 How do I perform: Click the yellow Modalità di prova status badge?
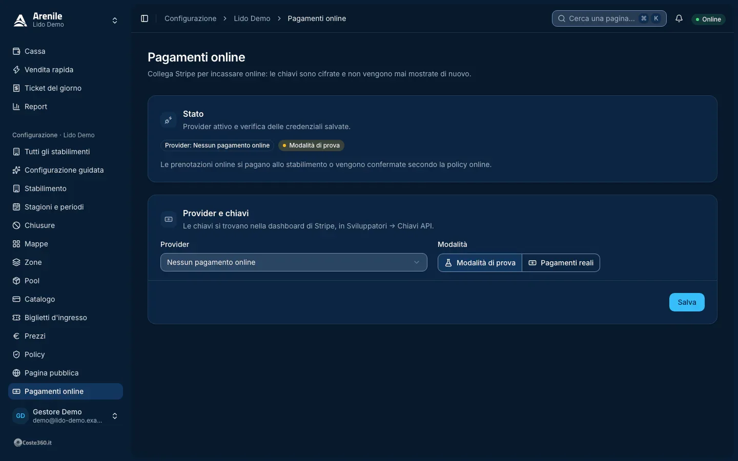311,145
